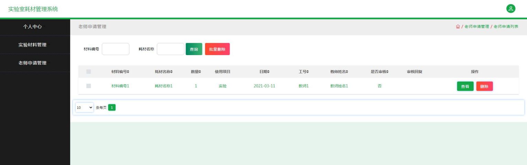527x165 pixels.
Task: Sort by 是否审核 column header
Action: (x=379, y=72)
